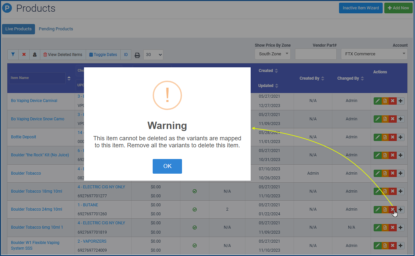Open the Boulder Tobacco product link

26,173
